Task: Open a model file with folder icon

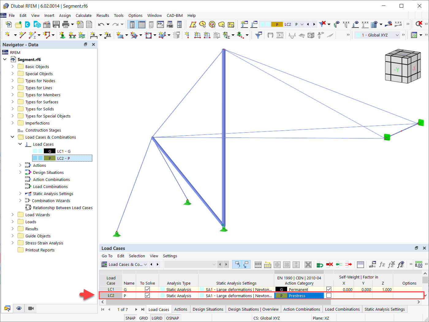Action: coord(18,25)
